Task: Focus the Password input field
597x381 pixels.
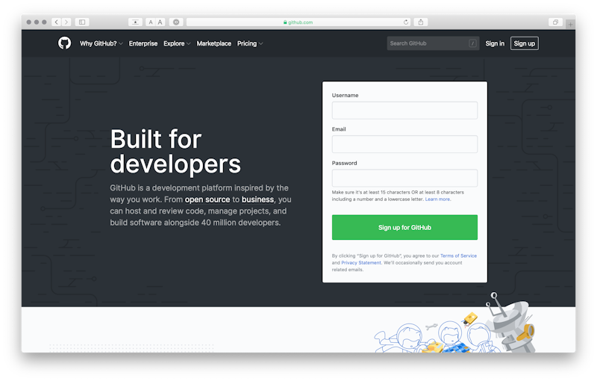Action: coord(404,178)
